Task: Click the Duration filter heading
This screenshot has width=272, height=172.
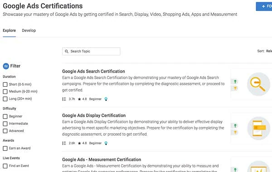Action: 9,77
